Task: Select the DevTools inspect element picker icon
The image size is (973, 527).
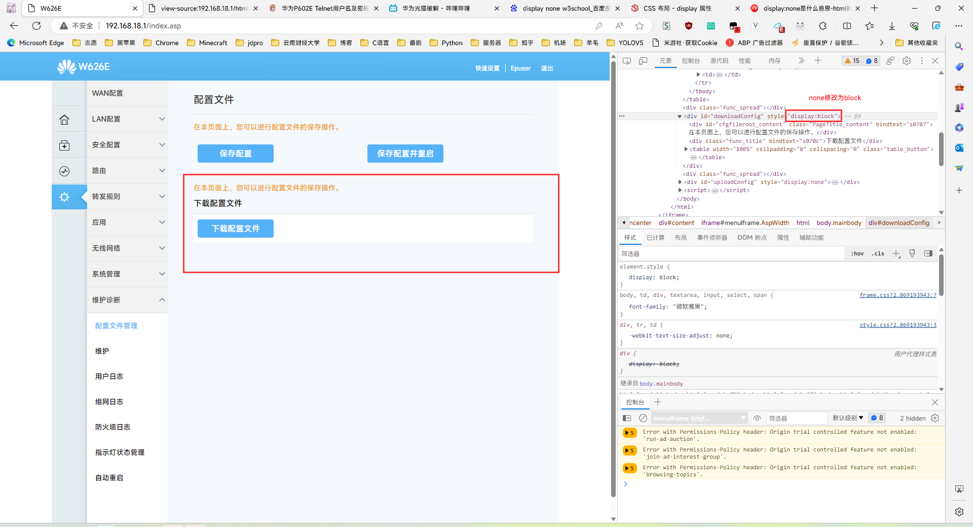Action: 627,61
